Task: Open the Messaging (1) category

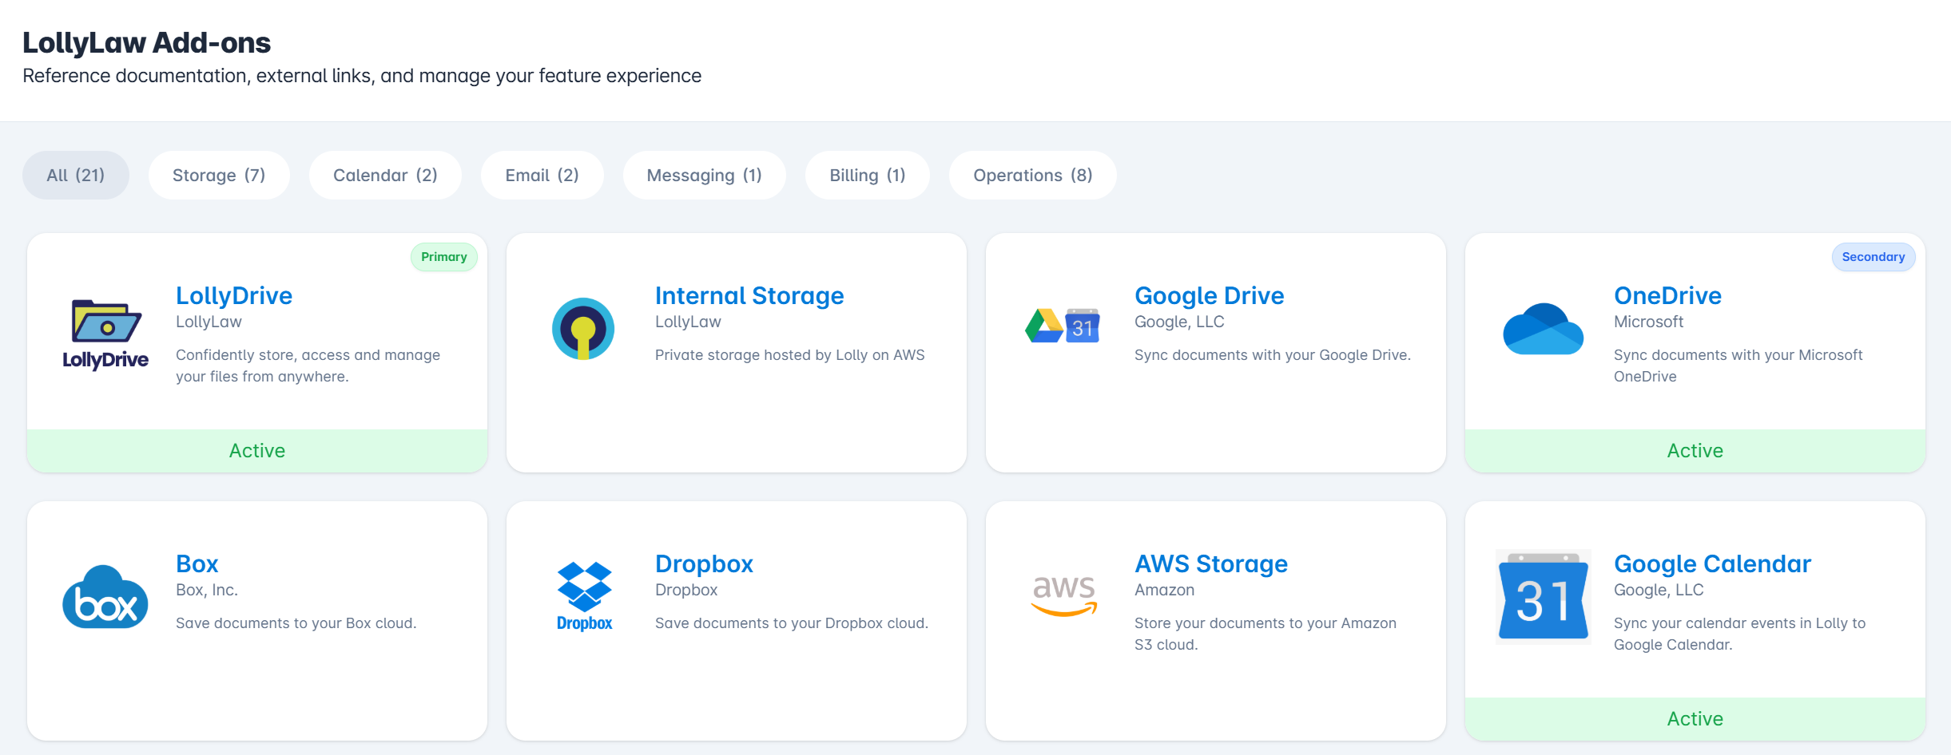Action: point(704,176)
